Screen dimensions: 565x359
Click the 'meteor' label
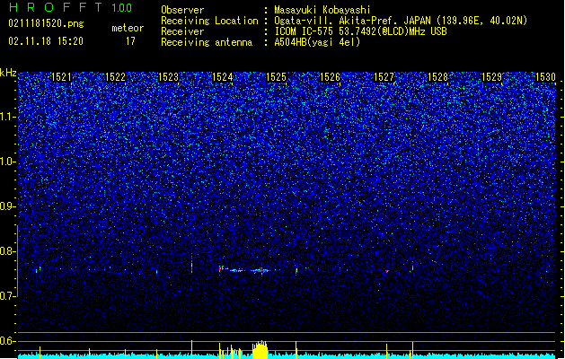pyautogui.click(x=128, y=28)
